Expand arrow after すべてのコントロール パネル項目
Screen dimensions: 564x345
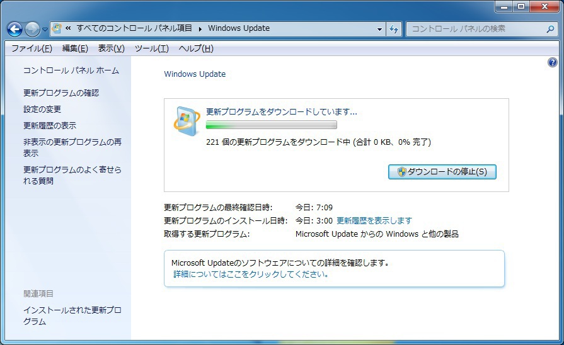coord(200,29)
